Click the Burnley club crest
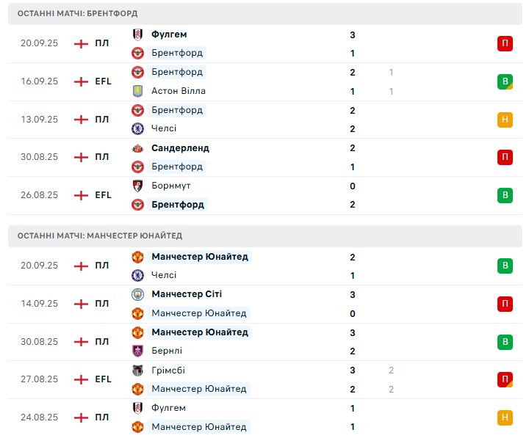The width and height of the screenshot is (529, 438). [x=137, y=351]
